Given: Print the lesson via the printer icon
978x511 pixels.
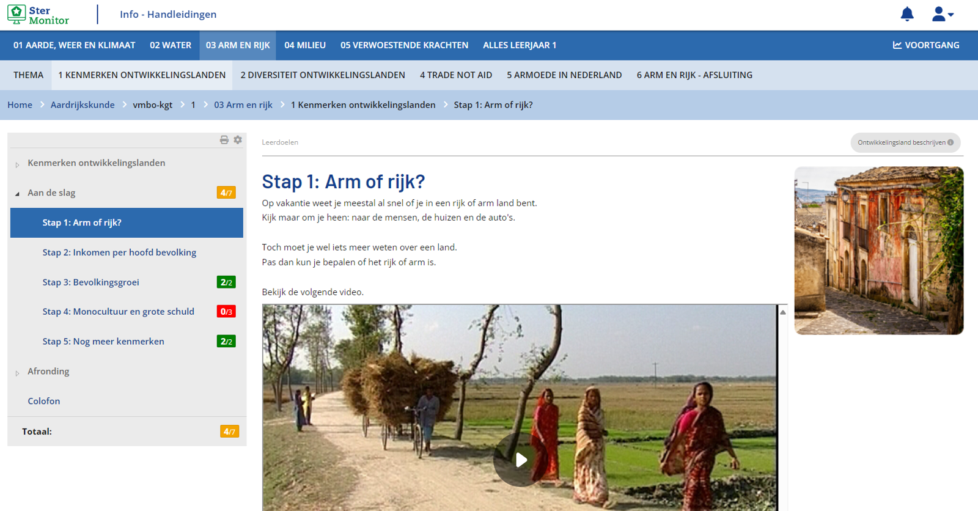Looking at the screenshot, I should pyautogui.click(x=224, y=140).
